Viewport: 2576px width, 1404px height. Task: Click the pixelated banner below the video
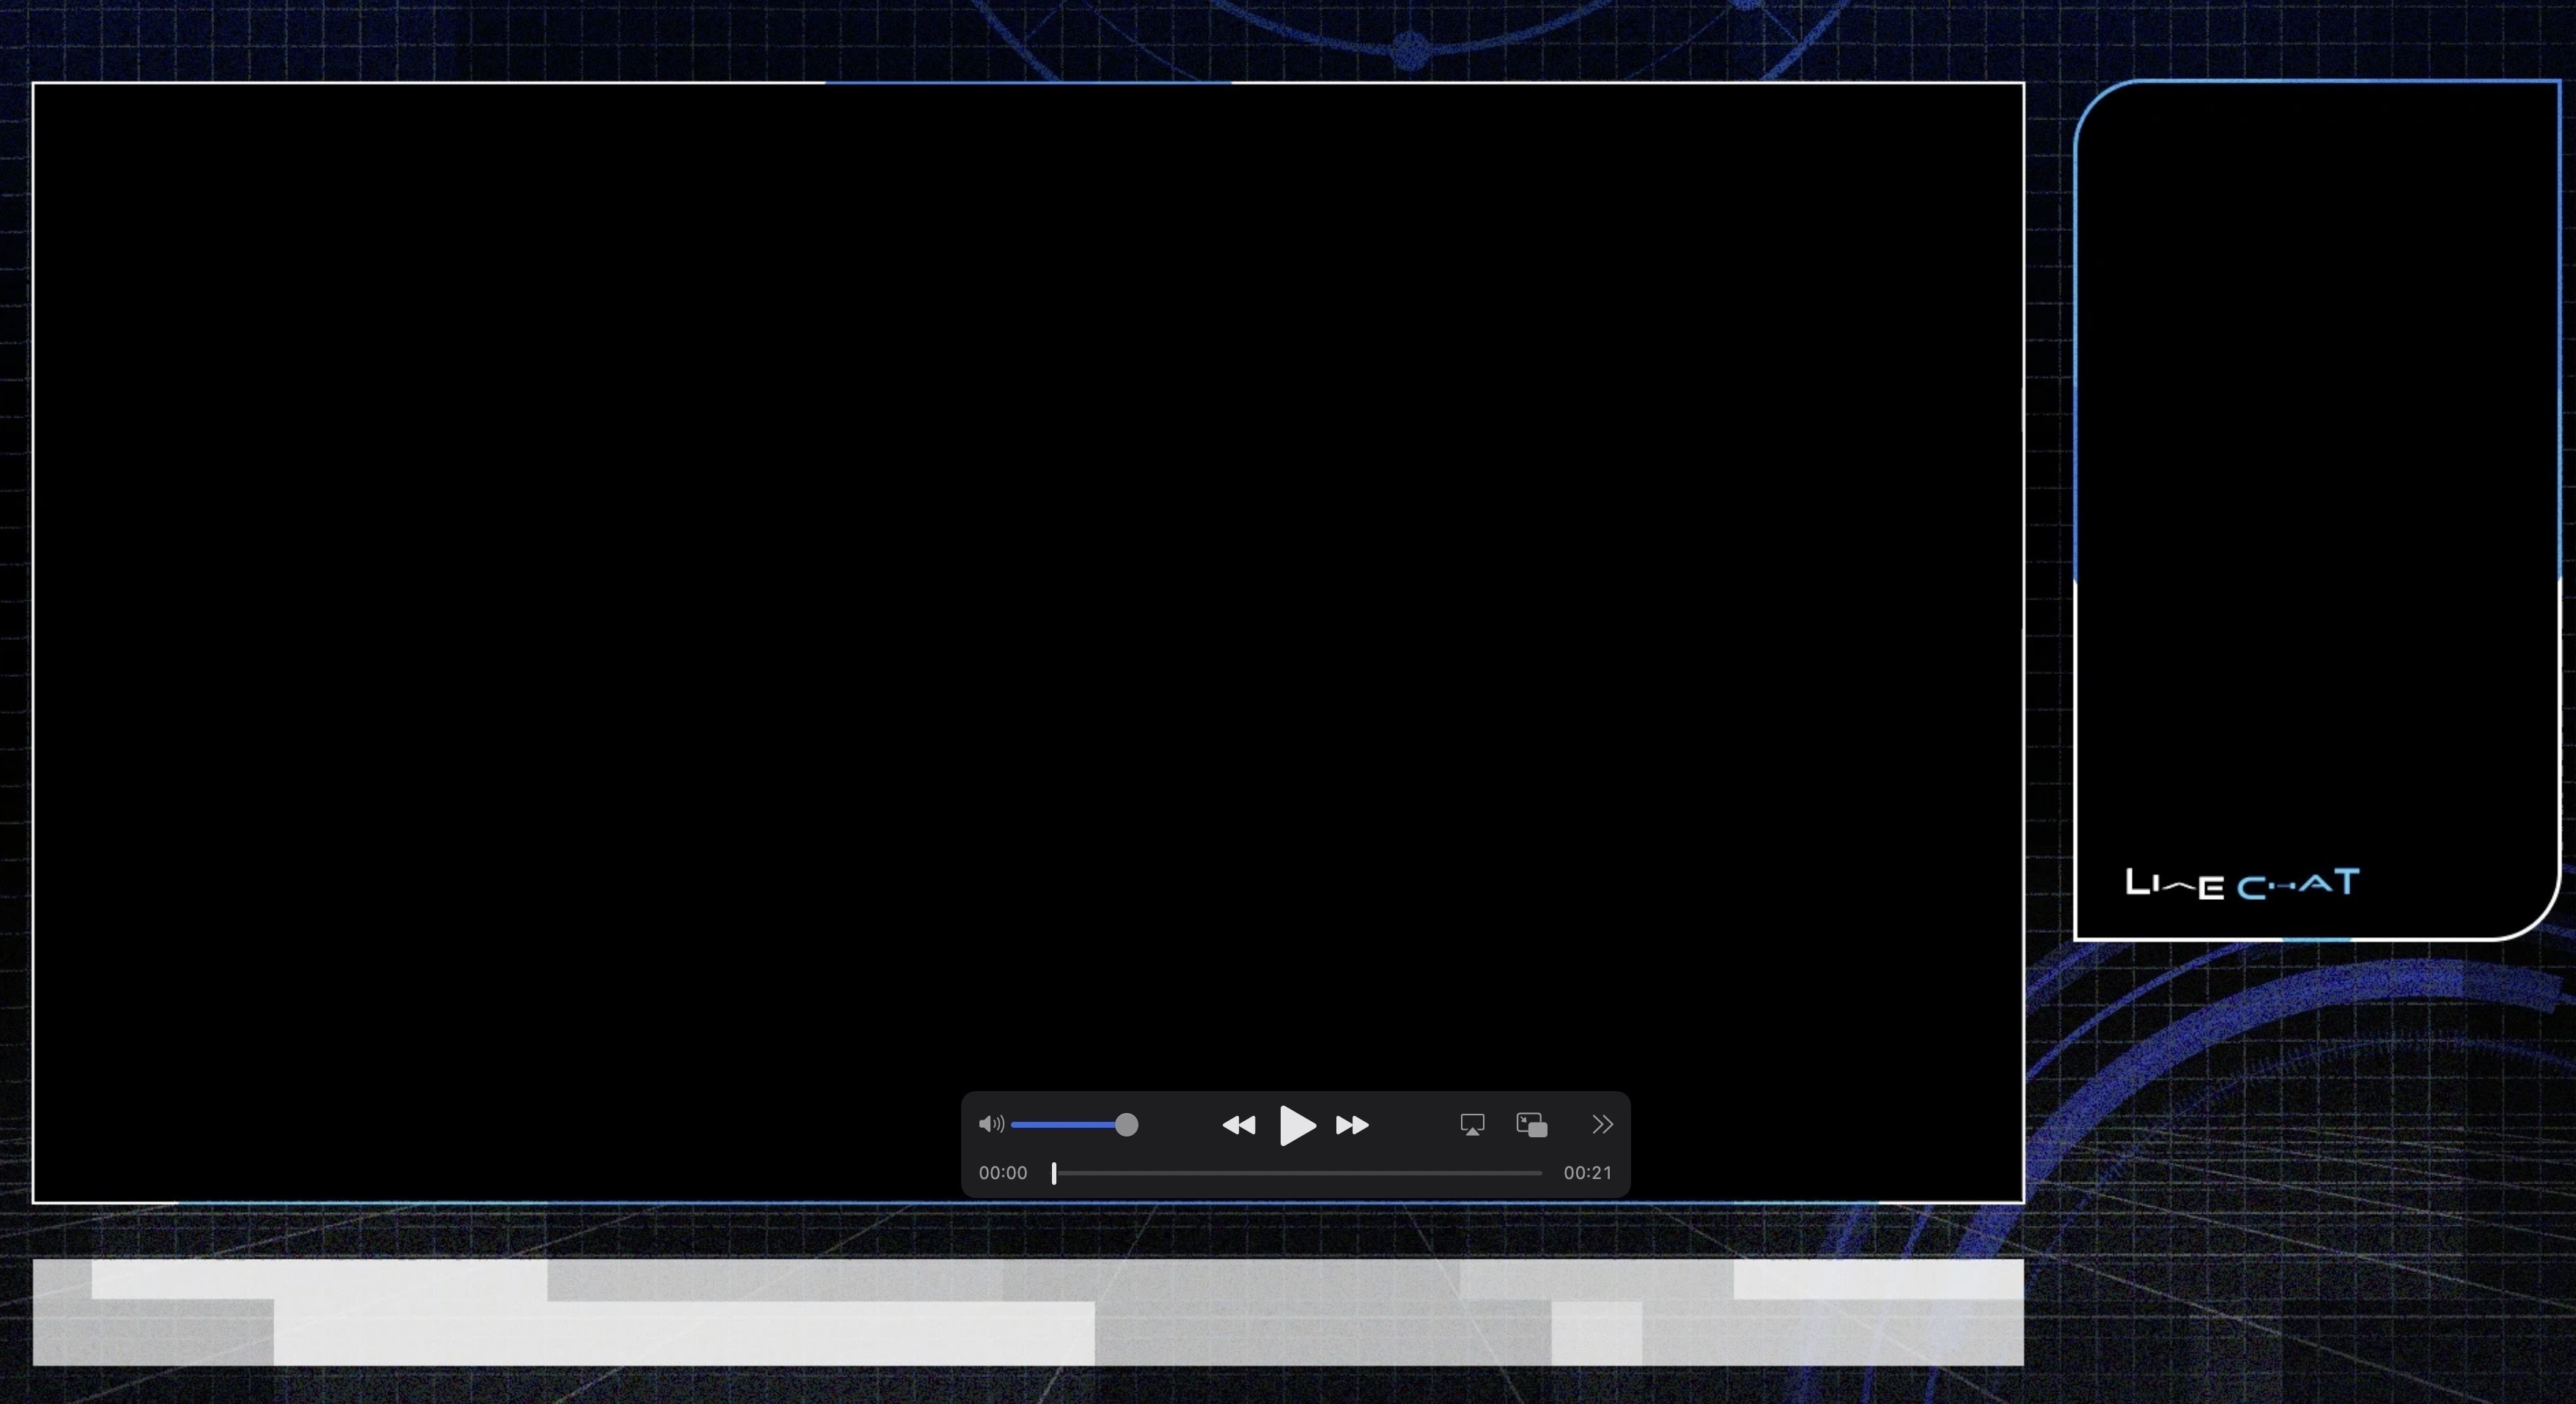(x=1028, y=1312)
